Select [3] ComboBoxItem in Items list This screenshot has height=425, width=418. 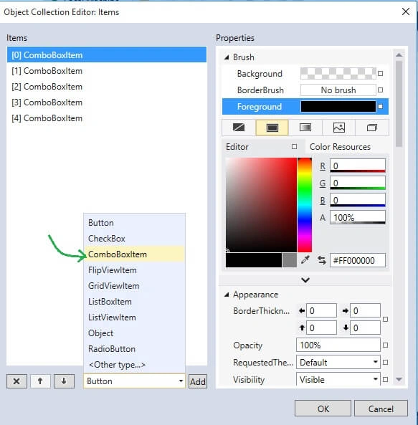[x=107, y=102]
